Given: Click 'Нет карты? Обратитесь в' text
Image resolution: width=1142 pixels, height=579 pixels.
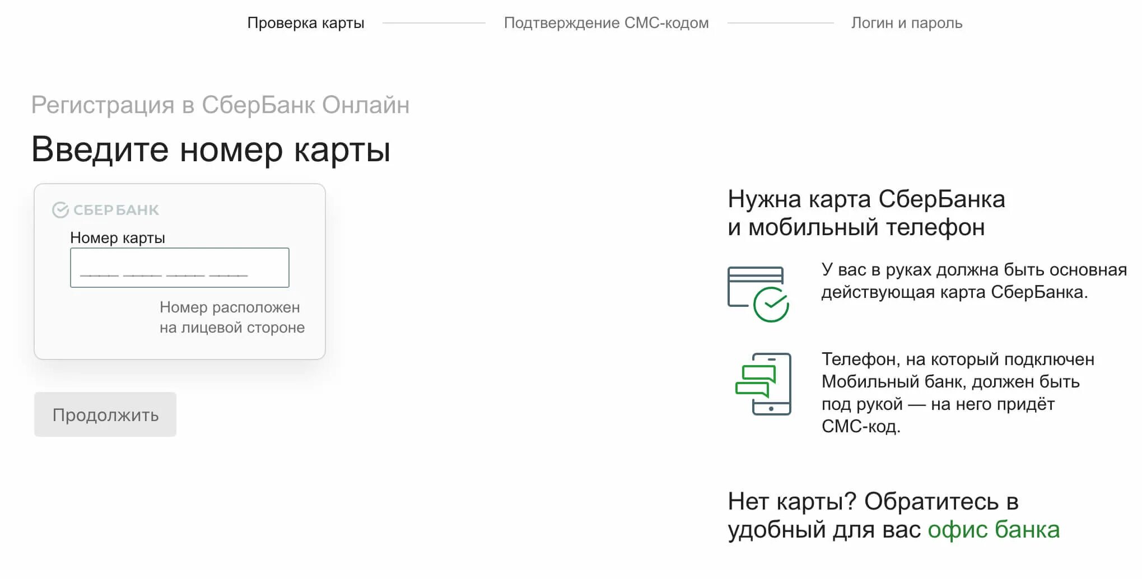Looking at the screenshot, I should 873,502.
